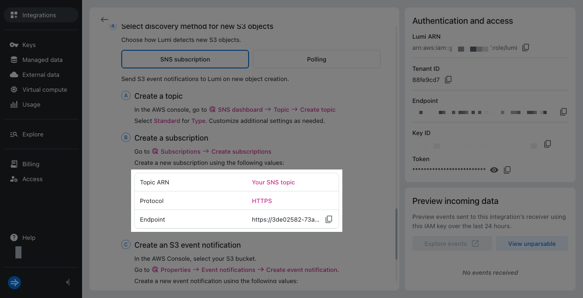Click the Protocol row label
The height and width of the screenshot is (298, 583).
152,201
